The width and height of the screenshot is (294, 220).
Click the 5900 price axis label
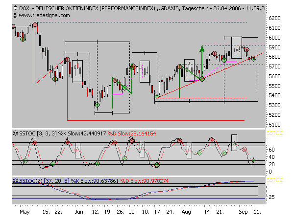click(274, 47)
